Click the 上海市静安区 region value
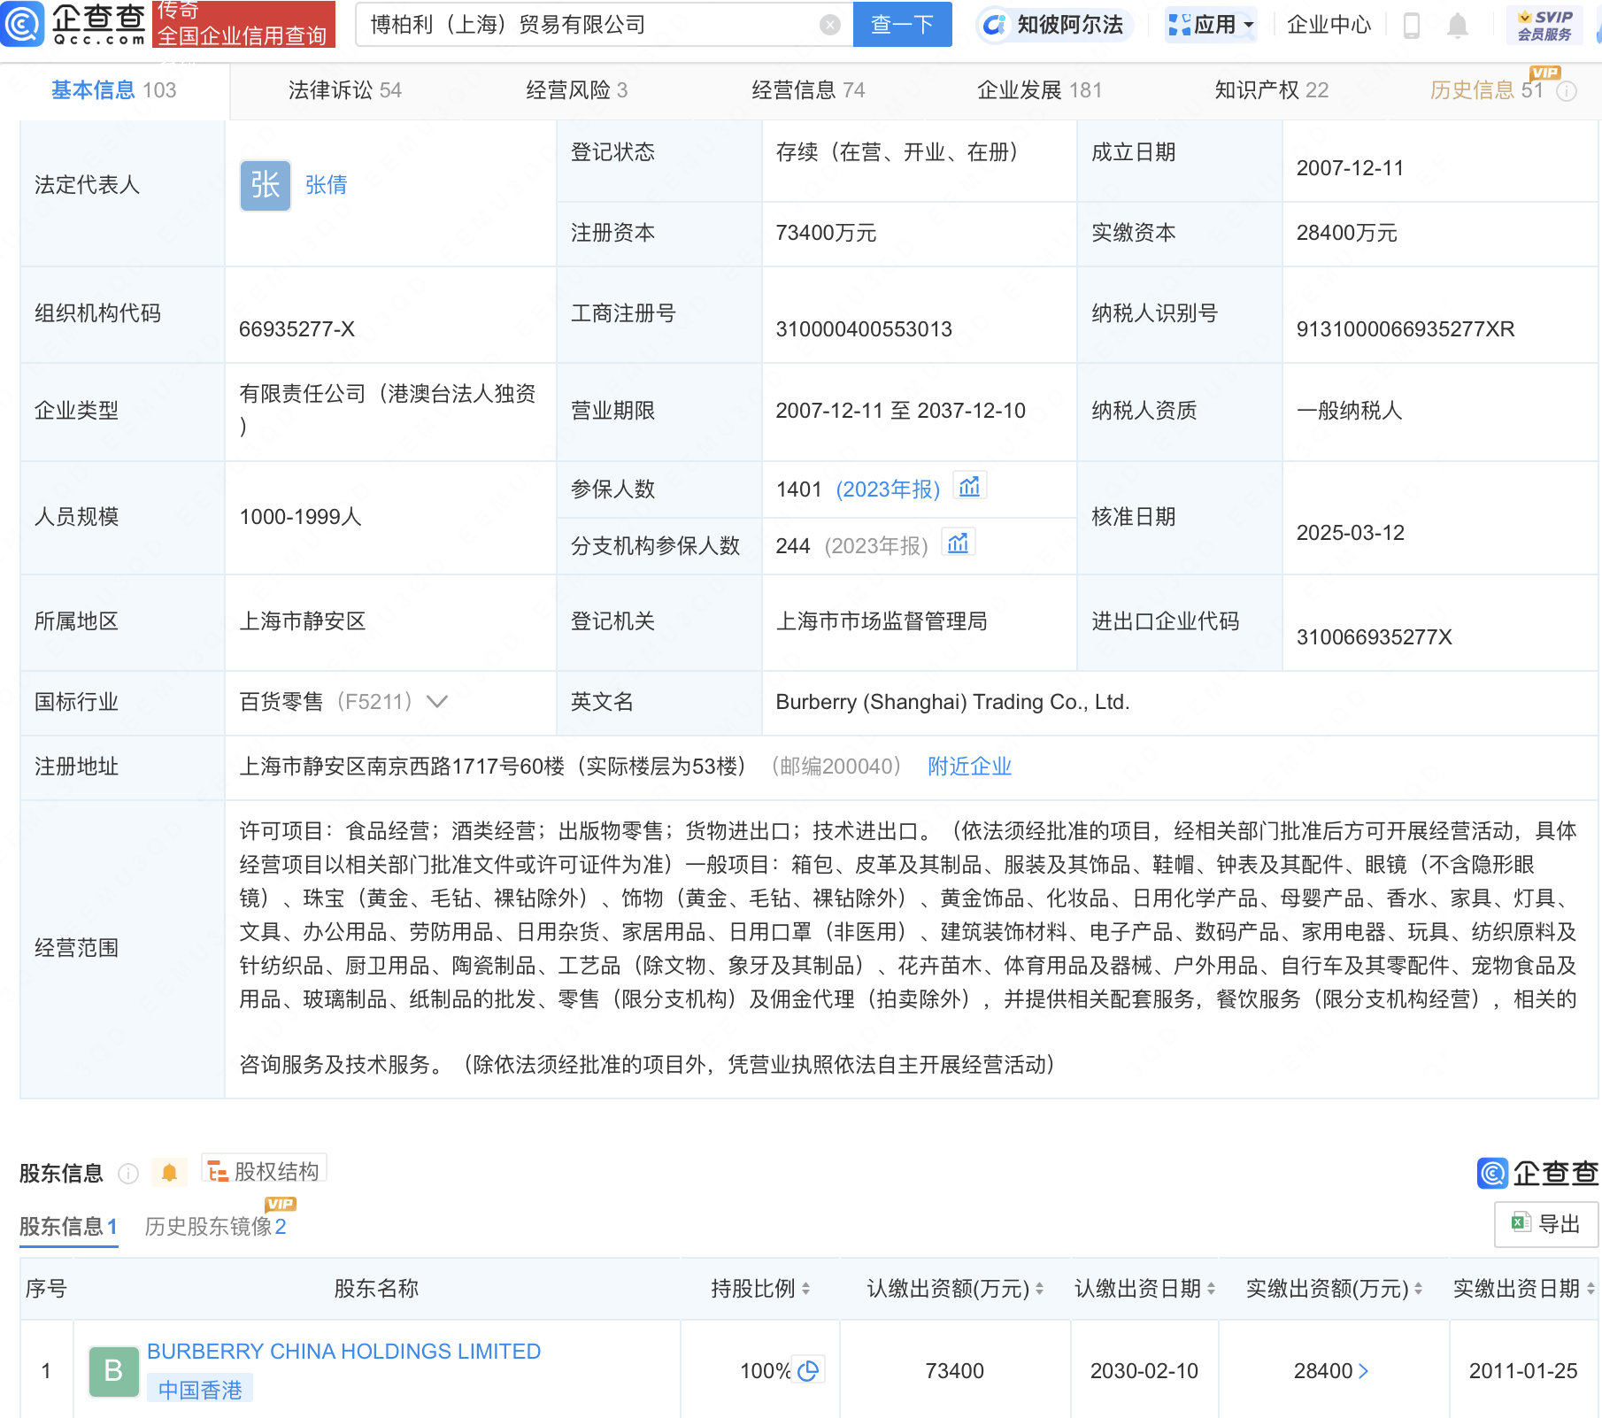Viewport: 1602px width, 1418px height. pyautogui.click(x=303, y=621)
